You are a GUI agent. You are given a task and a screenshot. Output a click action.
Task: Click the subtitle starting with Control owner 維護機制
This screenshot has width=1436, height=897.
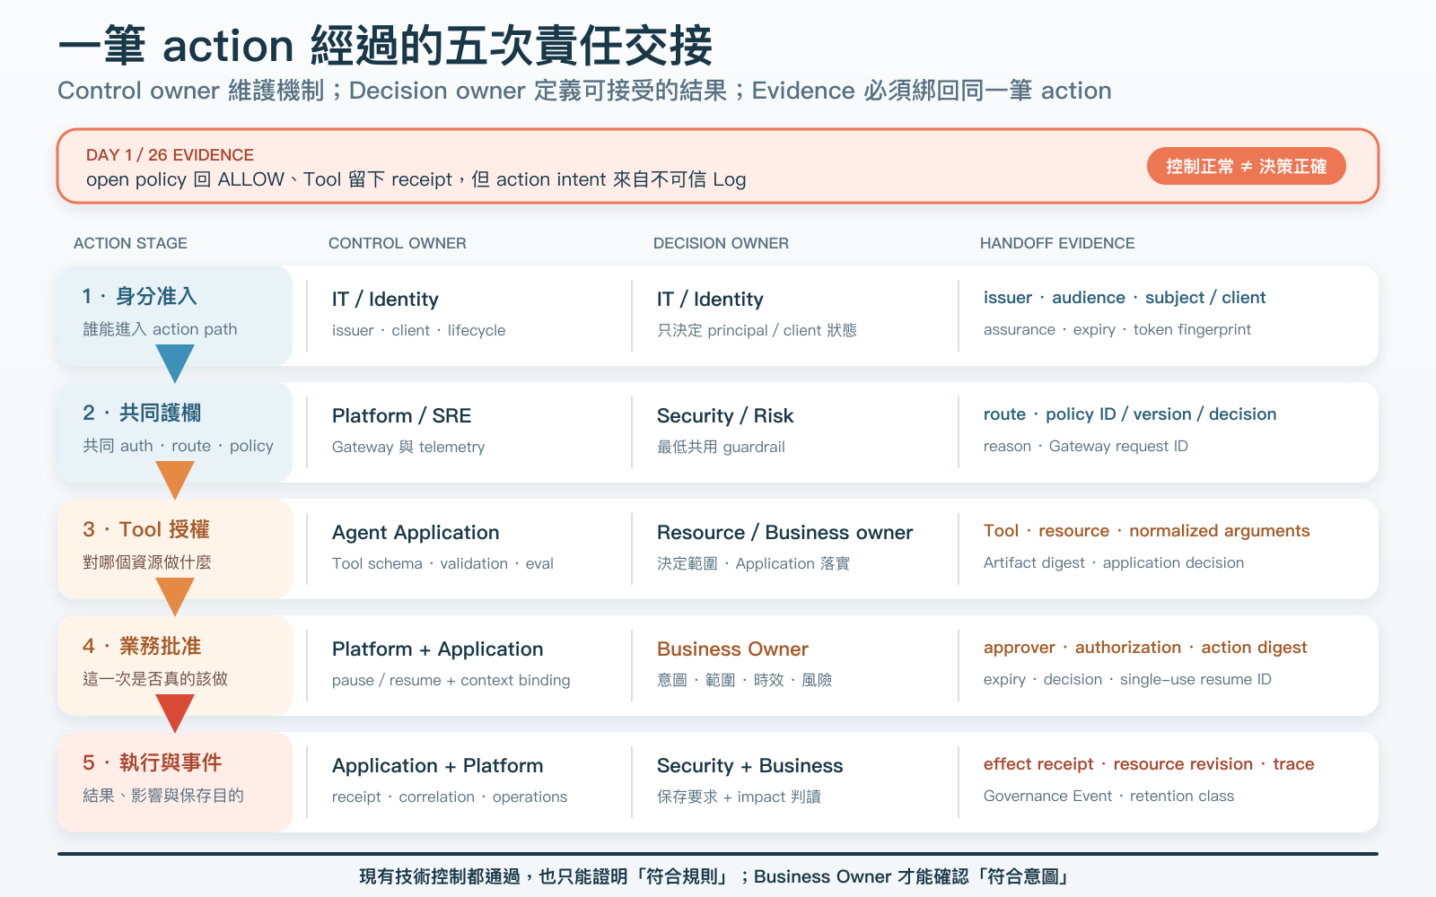pos(584,91)
